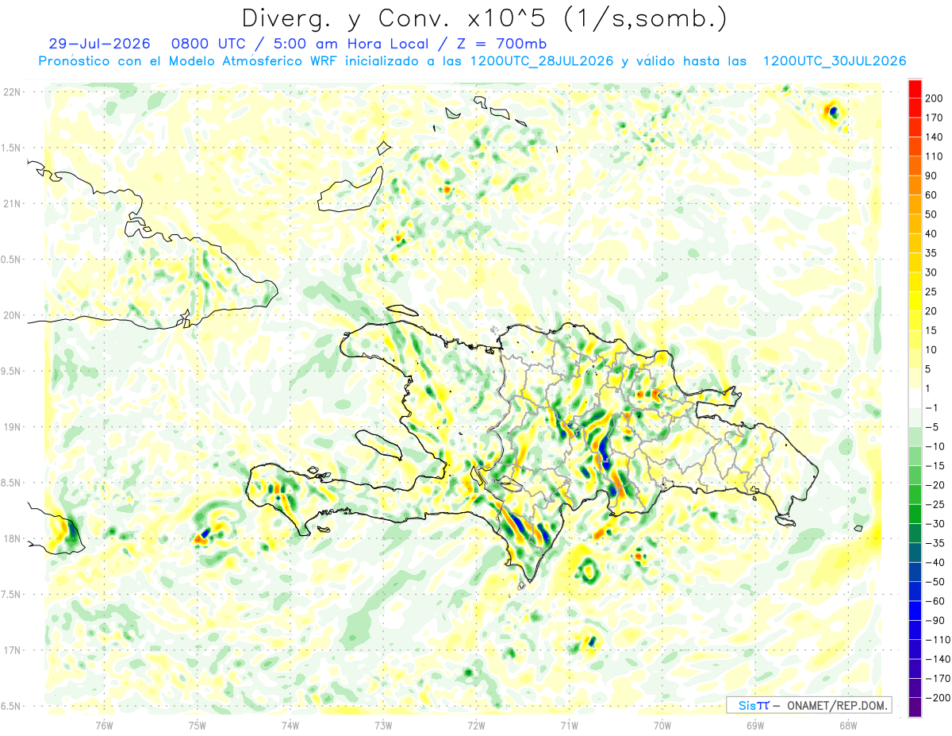Click the '22N' latitude label
The image size is (952, 736).
(x=13, y=92)
